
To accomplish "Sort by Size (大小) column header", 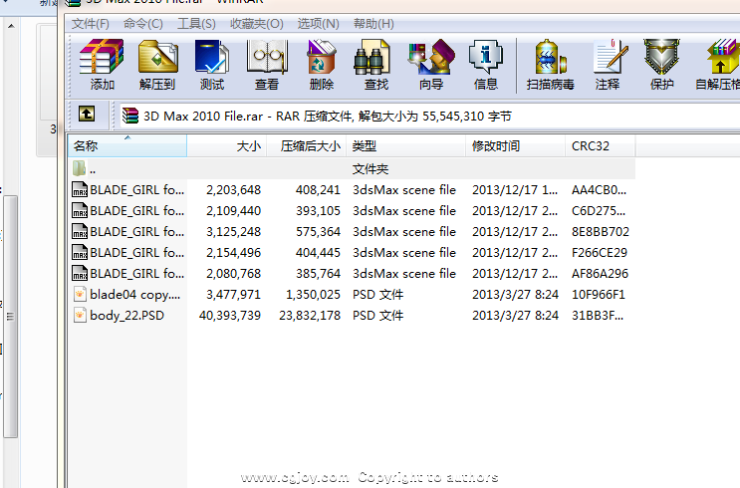I will point(227,145).
